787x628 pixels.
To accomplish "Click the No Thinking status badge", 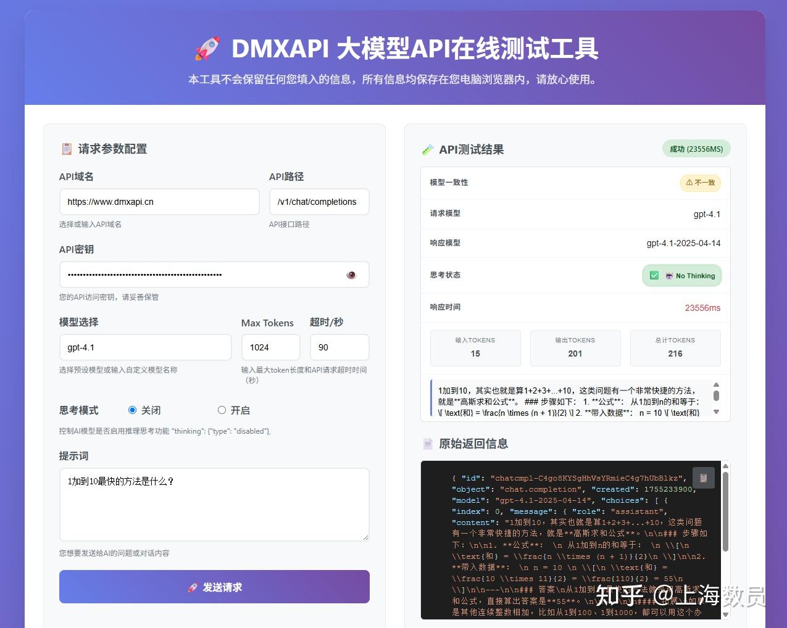I will [x=681, y=276].
